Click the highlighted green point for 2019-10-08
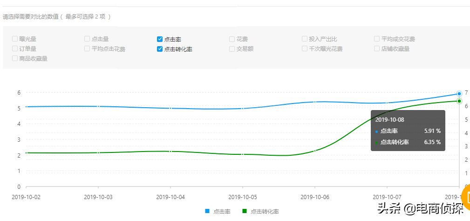The height and width of the screenshot is (221, 470). [459, 101]
